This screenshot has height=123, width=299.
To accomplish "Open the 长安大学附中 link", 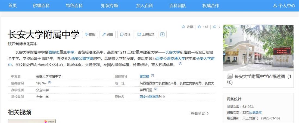I will tap(205, 59).
